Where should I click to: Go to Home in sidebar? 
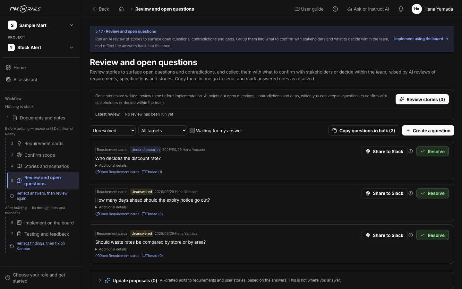[41, 68]
